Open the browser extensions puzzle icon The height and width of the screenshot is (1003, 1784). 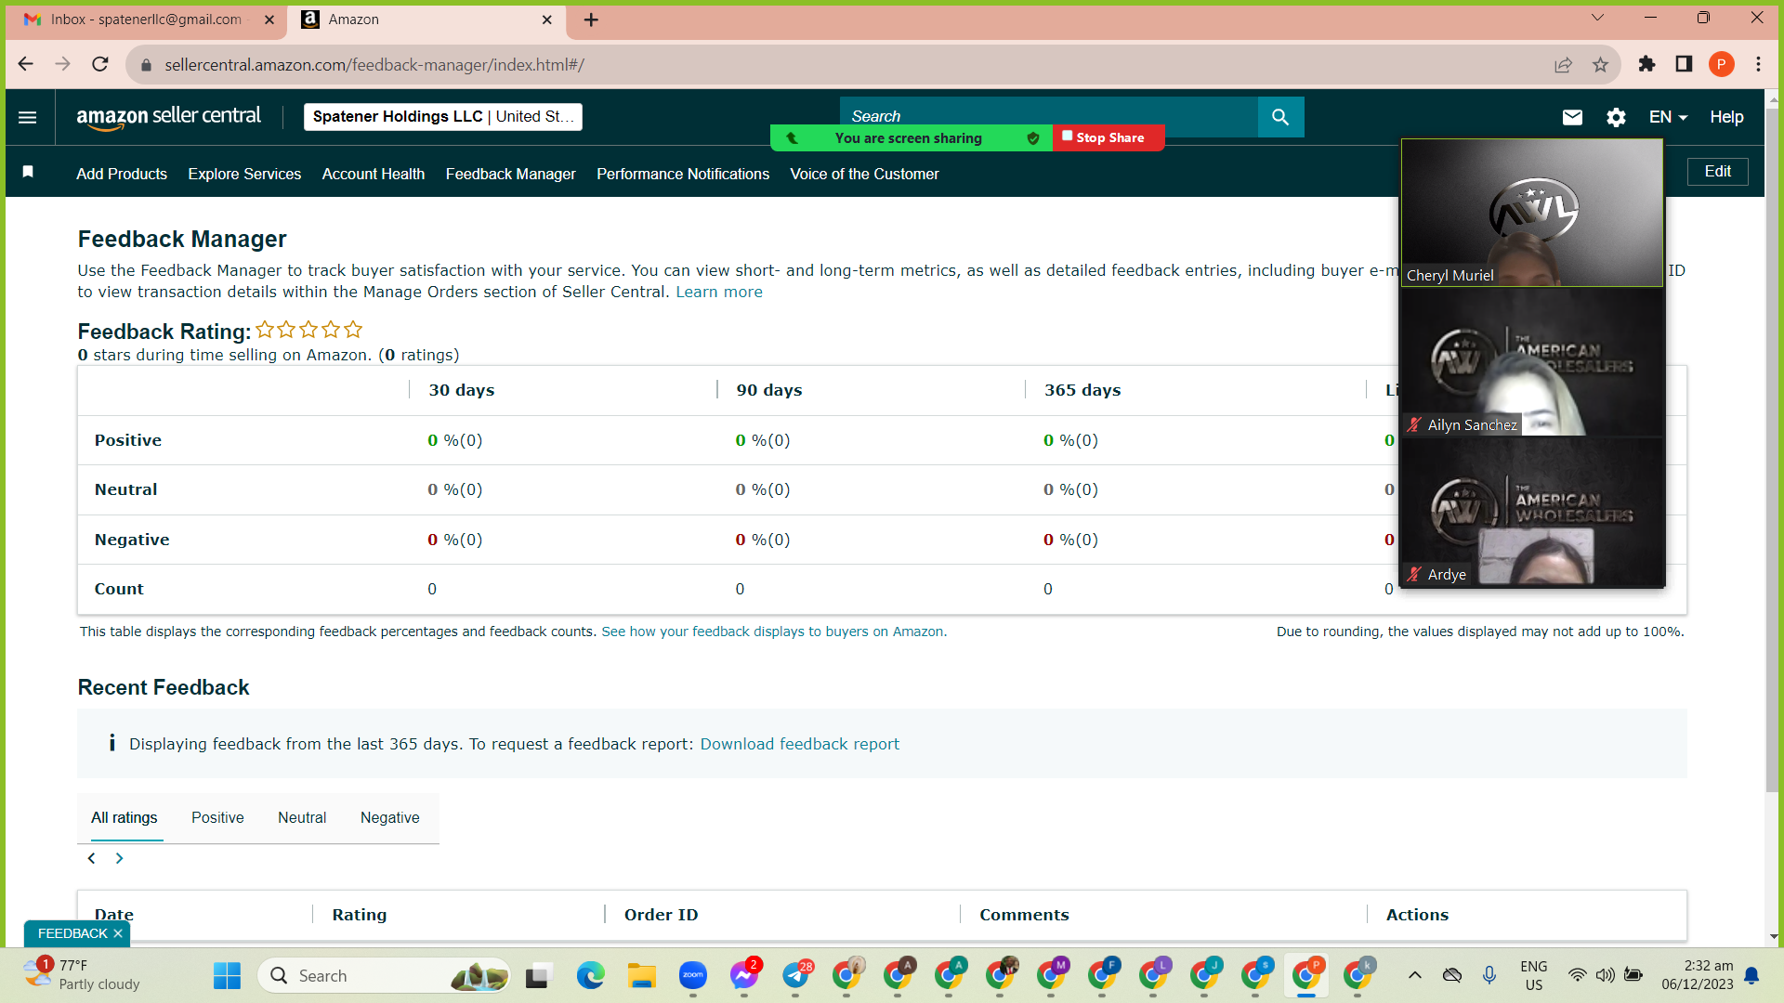pyautogui.click(x=1646, y=64)
